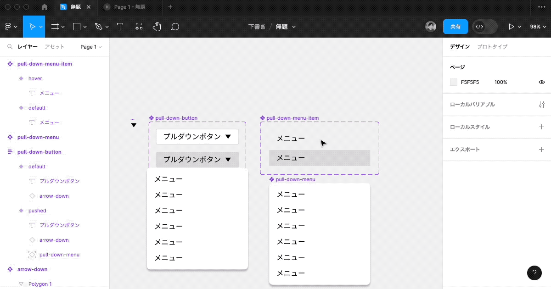Select the Rectangle shape tool

[x=76, y=26]
